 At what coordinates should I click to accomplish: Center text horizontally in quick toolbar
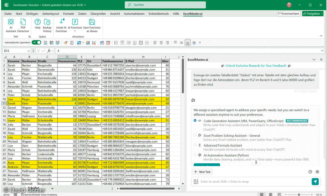pos(161,43)
